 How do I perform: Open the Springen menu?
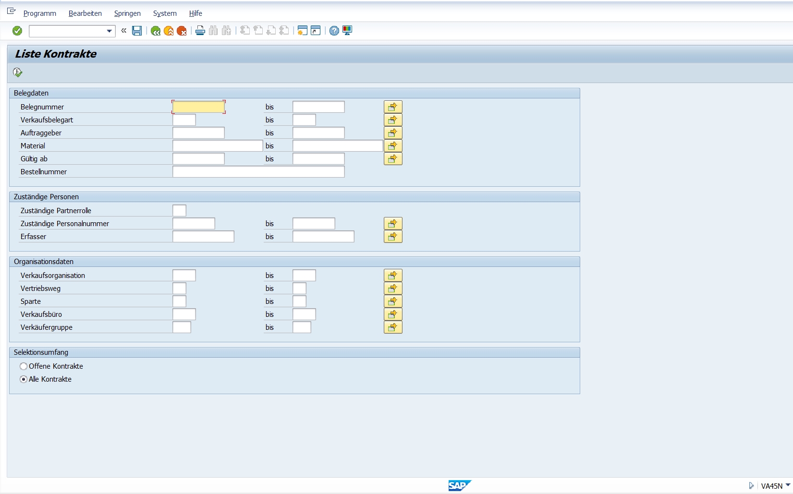tap(127, 13)
